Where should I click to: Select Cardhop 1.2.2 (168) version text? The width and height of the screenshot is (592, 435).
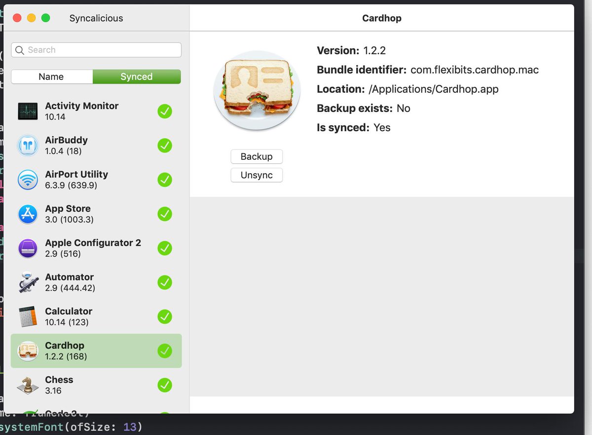point(66,357)
